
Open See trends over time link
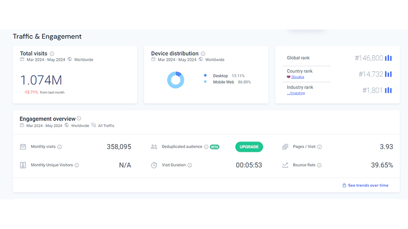pyautogui.click(x=368, y=185)
